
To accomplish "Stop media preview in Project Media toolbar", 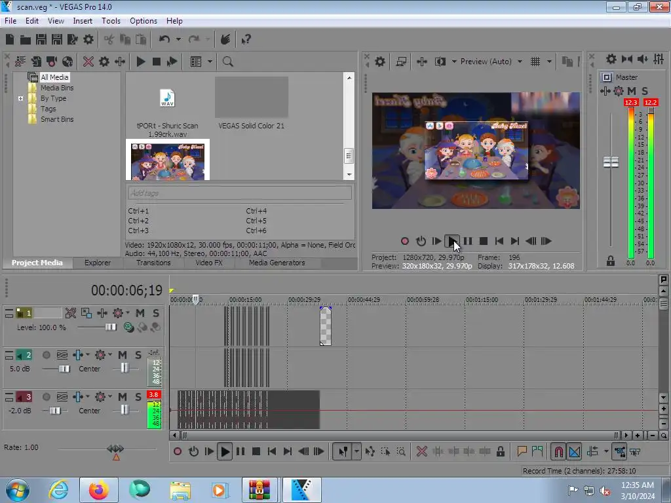I will [156, 62].
